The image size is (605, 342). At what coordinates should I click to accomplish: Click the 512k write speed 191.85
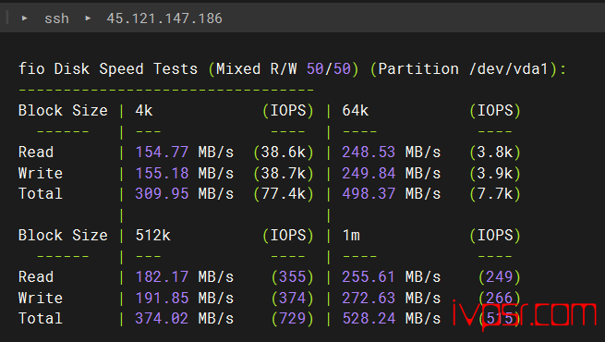[x=162, y=298]
